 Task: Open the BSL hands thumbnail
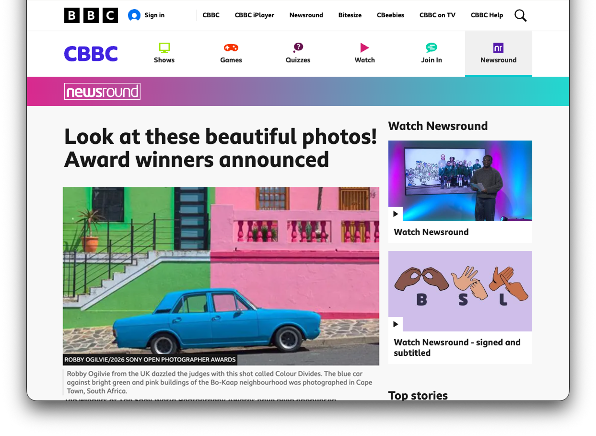(x=460, y=291)
